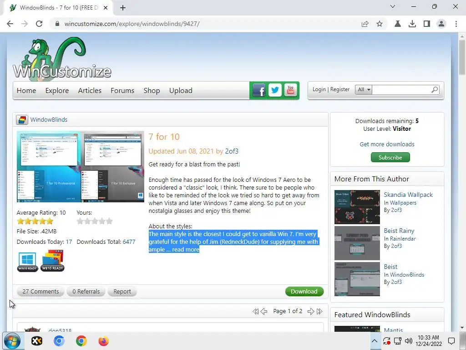Image resolution: width=466 pixels, height=350 pixels.
Task: Open a new browser tab
Action: 123,8
